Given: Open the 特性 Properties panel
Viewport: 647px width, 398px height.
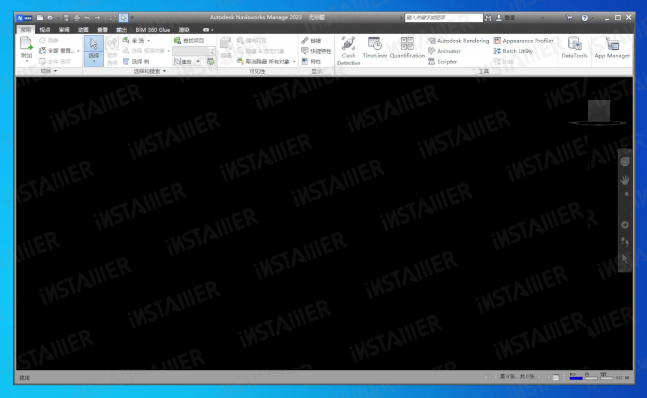Looking at the screenshot, I should point(311,62).
